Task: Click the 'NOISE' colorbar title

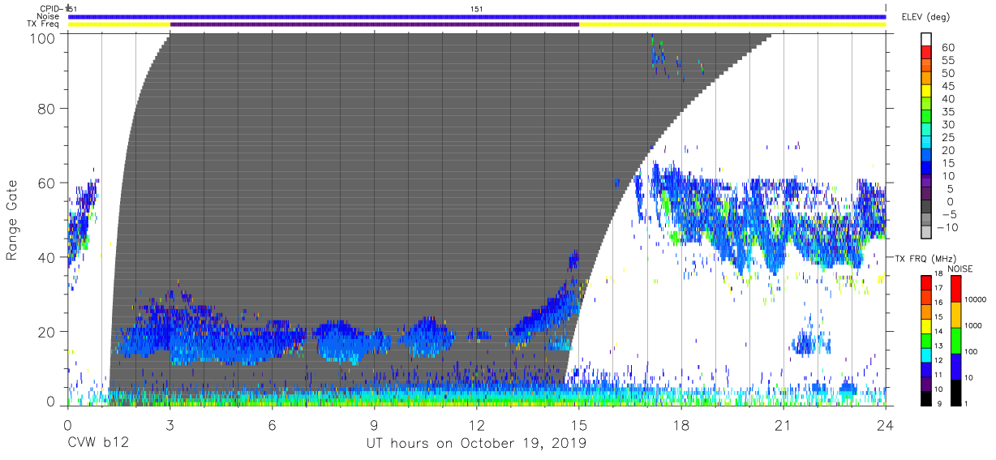Action: 960,269
